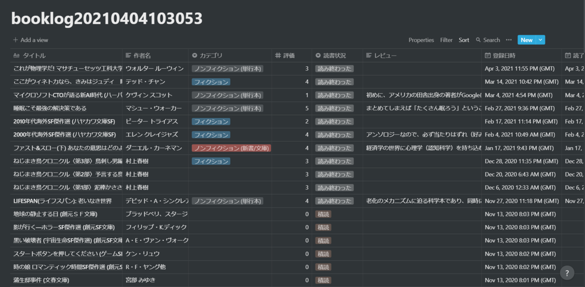Open the 評価 column header
The height and width of the screenshot is (287, 585).
tap(292, 56)
